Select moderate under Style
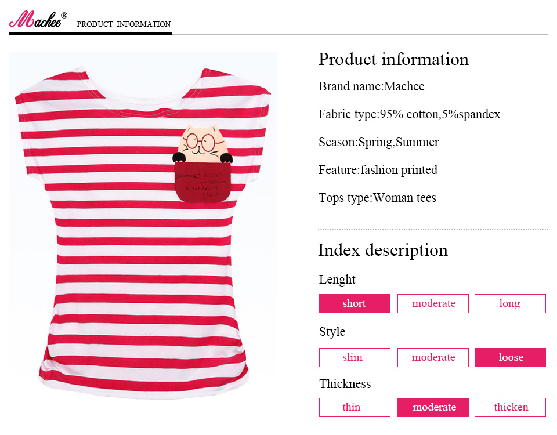 click(x=433, y=357)
